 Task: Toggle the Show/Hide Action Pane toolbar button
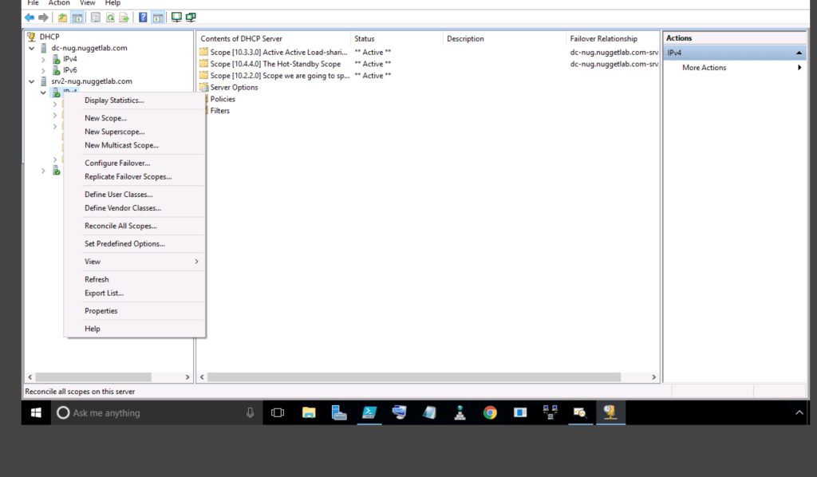tap(157, 18)
